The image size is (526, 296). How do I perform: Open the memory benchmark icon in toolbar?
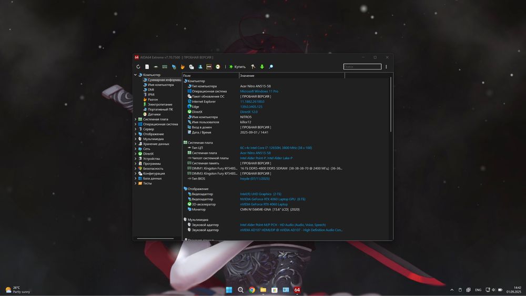click(x=165, y=67)
